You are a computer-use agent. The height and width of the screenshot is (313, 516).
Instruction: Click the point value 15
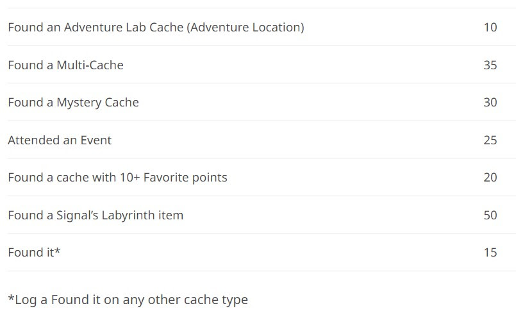[x=490, y=253]
